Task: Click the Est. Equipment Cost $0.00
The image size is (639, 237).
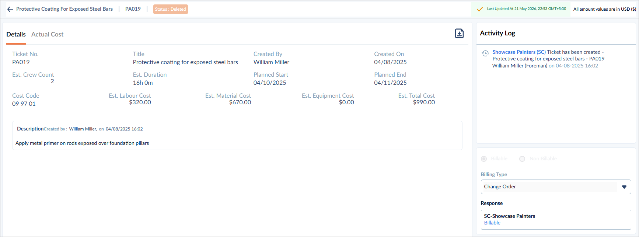Action: tap(346, 102)
